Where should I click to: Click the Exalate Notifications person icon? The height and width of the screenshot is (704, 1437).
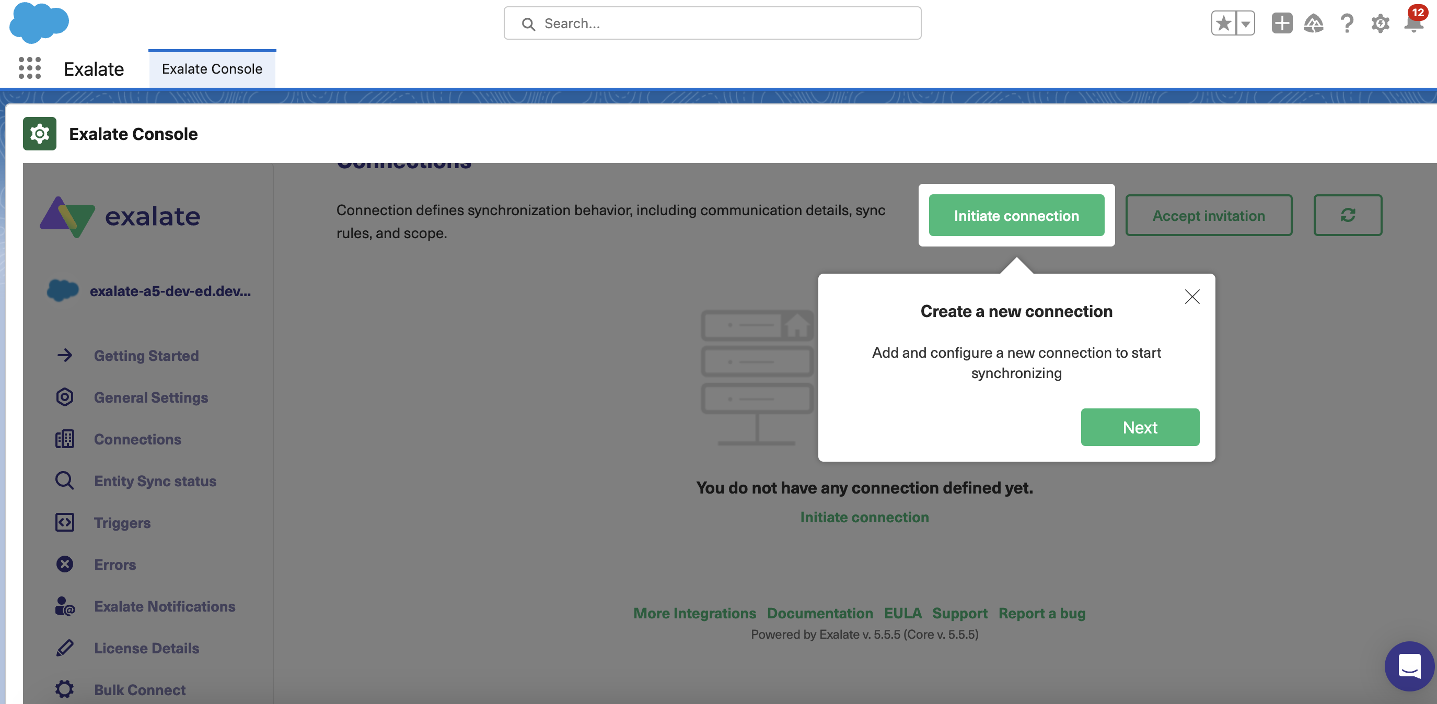pos(65,606)
